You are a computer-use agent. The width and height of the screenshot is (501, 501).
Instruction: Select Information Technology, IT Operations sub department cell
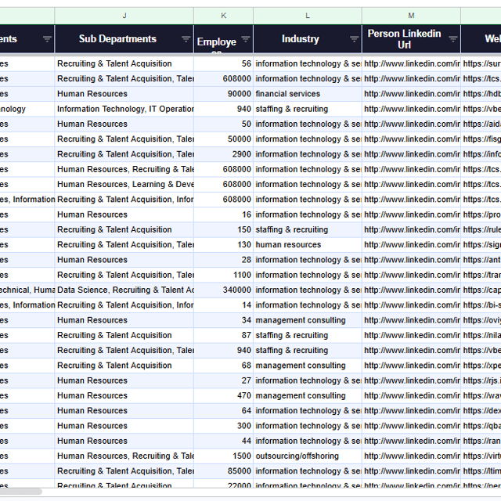124,109
